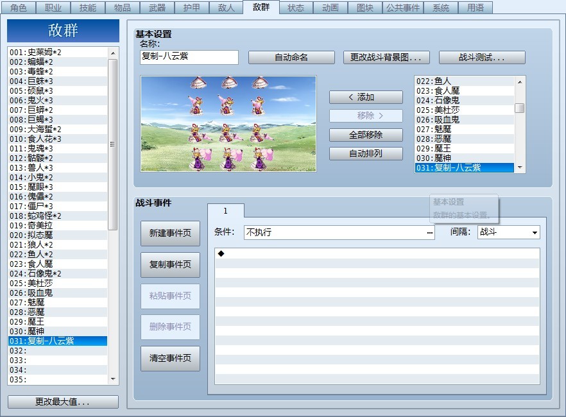Start 战斗测试
Image resolution: width=566 pixels, height=417 pixels.
(482, 57)
